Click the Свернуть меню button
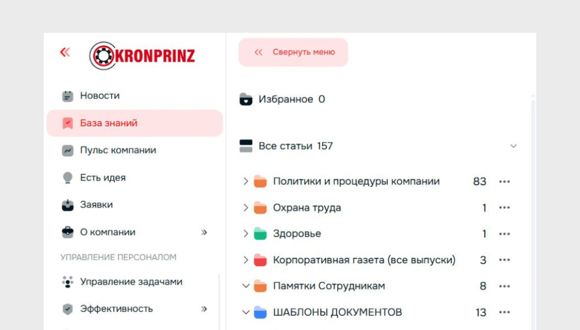Screen dimensions: 580x330 pos(293,53)
